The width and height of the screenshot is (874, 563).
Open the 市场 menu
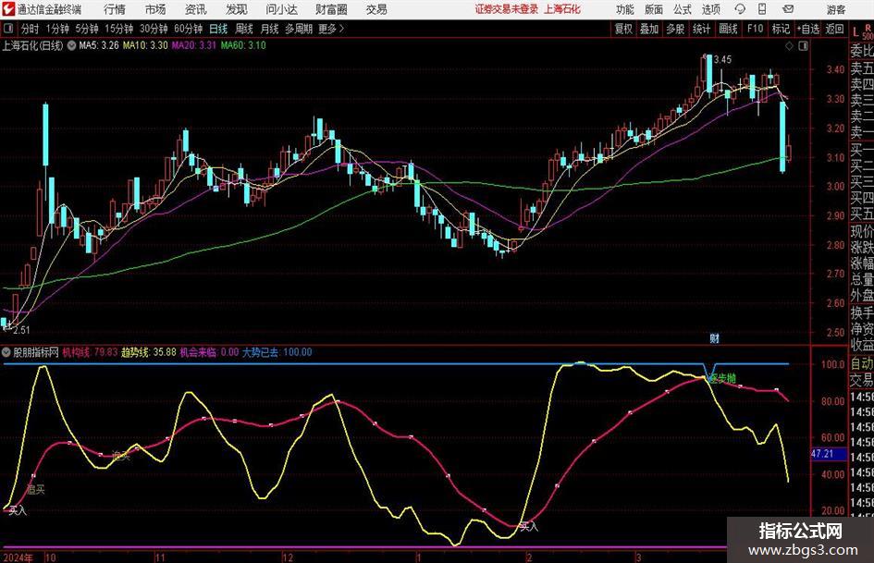155,9
